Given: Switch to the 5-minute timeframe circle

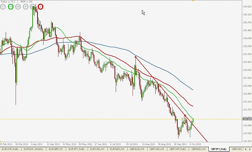Looking at the screenshot, I should (2, 6).
